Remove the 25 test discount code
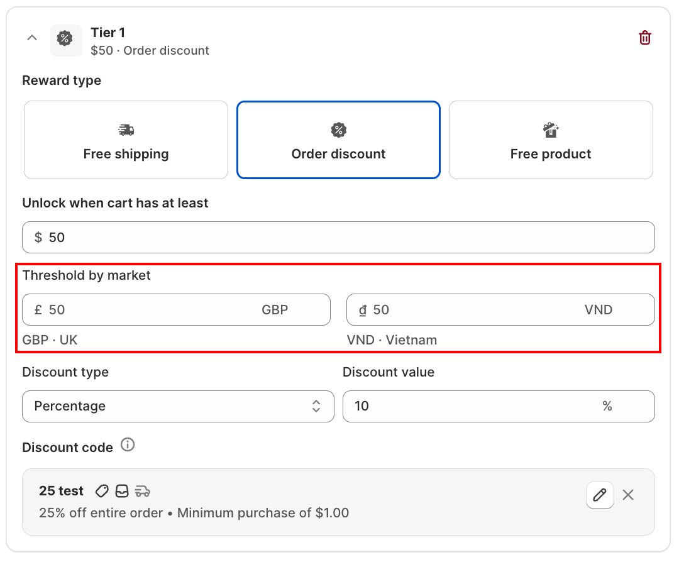Viewport: 679px width, 562px height. tap(628, 495)
